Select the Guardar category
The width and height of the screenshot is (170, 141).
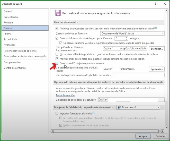25,28
